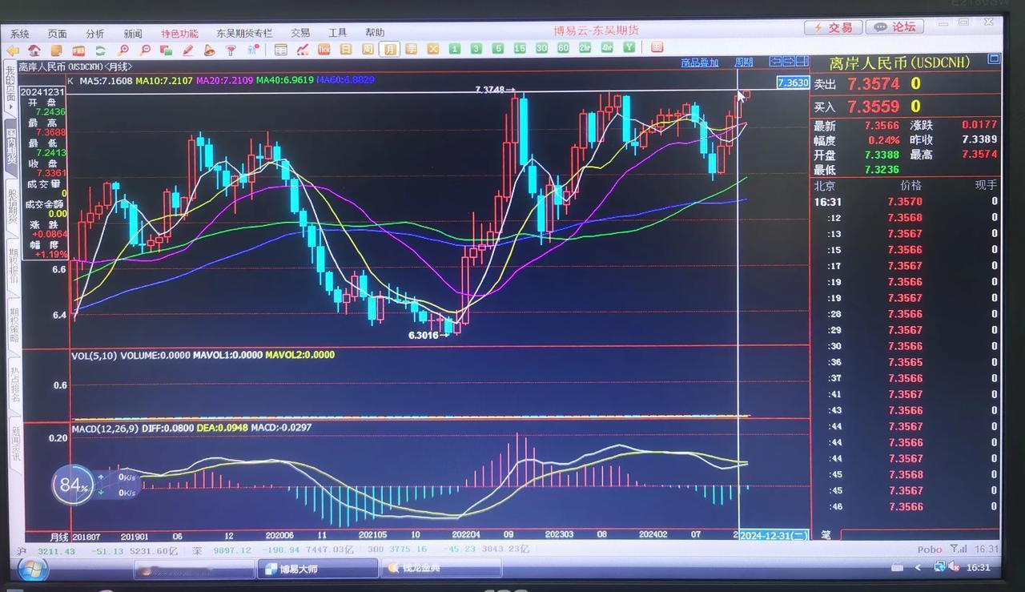Zoom out with the magnifier minus icon

tap(145, 50)
